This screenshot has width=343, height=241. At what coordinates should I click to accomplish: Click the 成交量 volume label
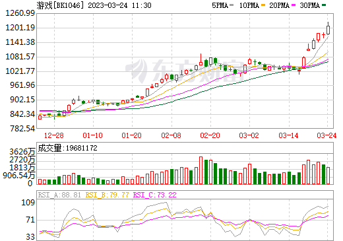pos(50,148)
